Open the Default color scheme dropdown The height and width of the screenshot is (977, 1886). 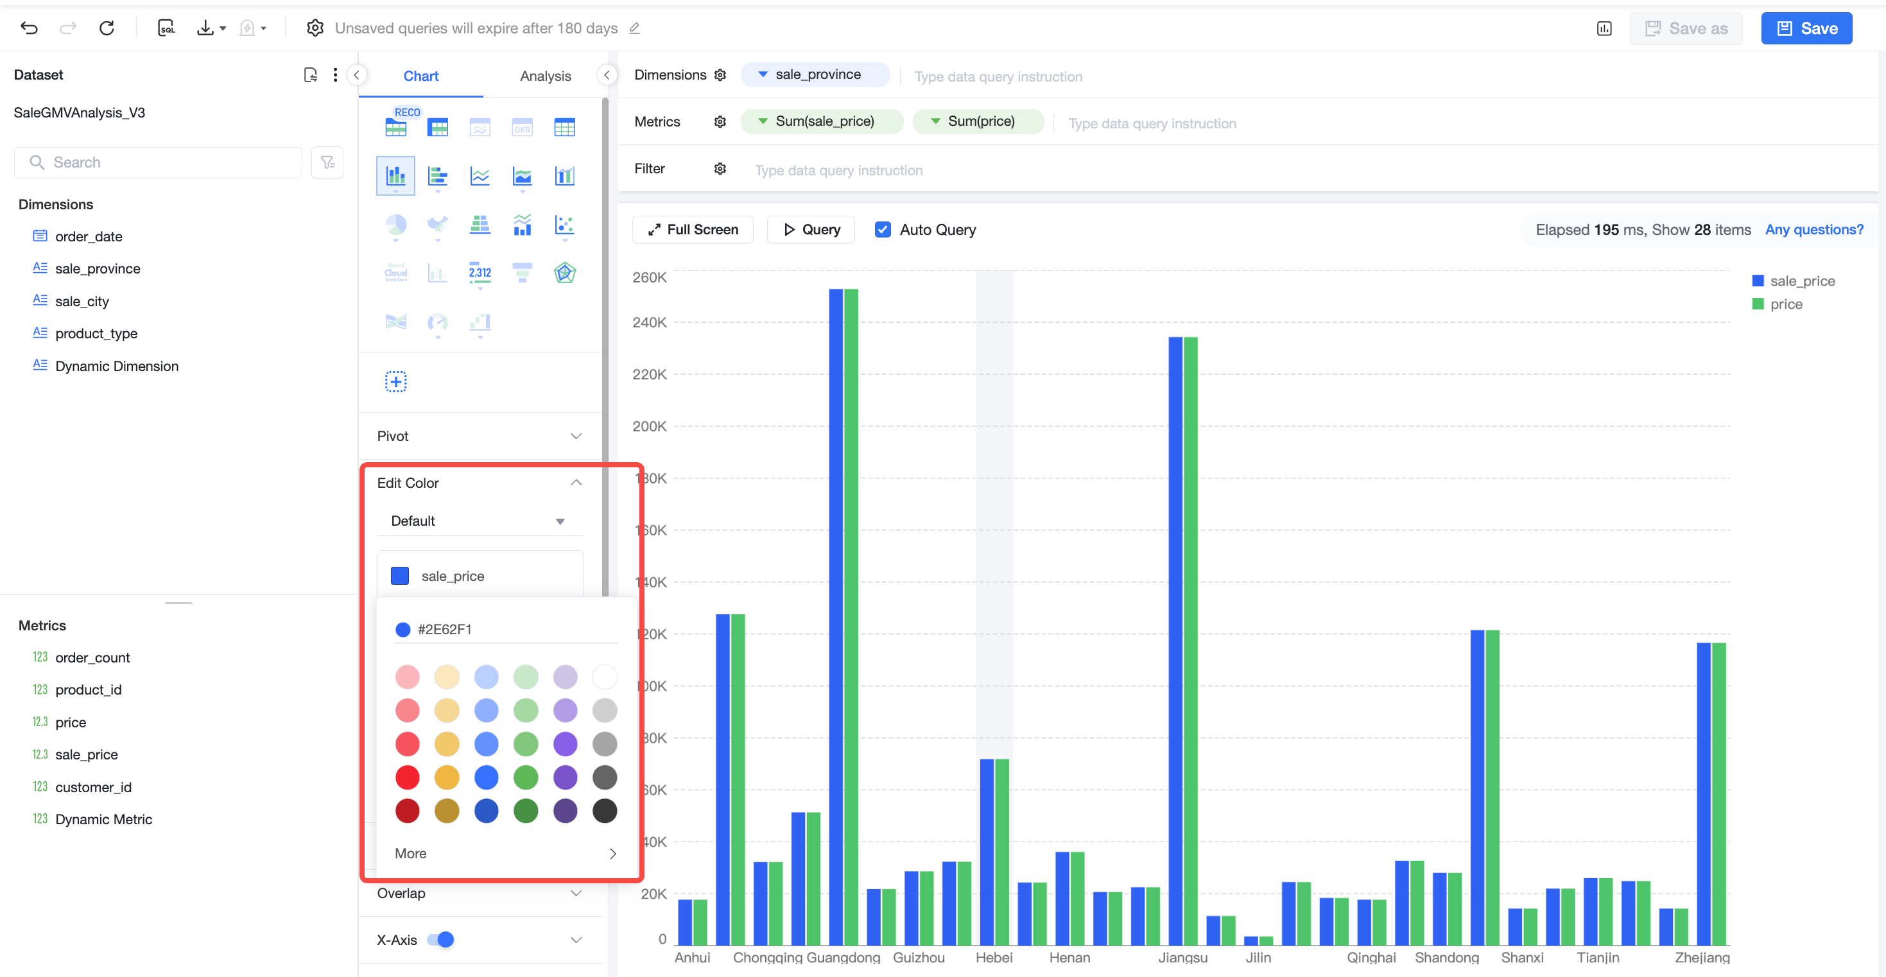[x=480, y=521]
